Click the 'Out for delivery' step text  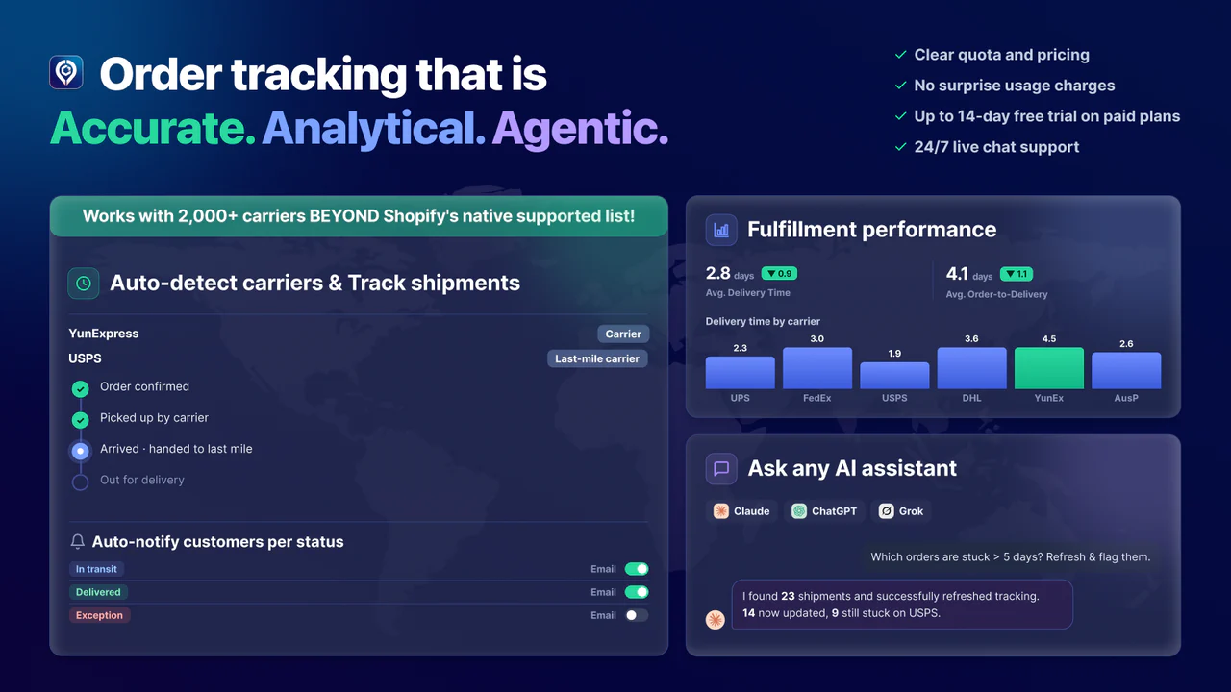point(142,480)
